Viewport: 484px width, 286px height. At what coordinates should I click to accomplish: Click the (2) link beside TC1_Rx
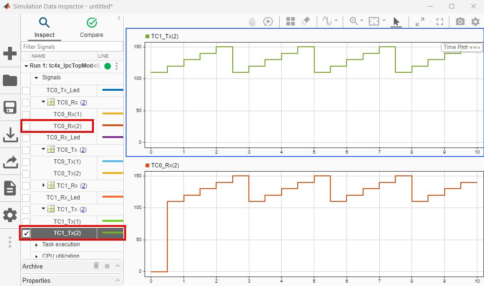83,186
